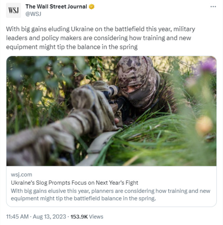Click the Aug 13, 2023 date
Image resolution: width=223 pixels, height=225 pixels.
[x=50, y=216]
